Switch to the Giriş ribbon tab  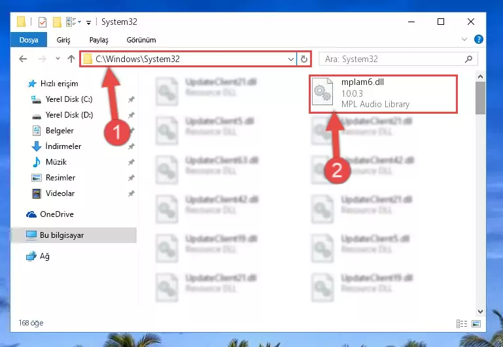(63, 40)
